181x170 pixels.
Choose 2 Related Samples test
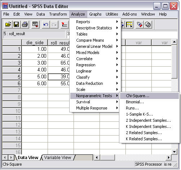pos(149,133)
